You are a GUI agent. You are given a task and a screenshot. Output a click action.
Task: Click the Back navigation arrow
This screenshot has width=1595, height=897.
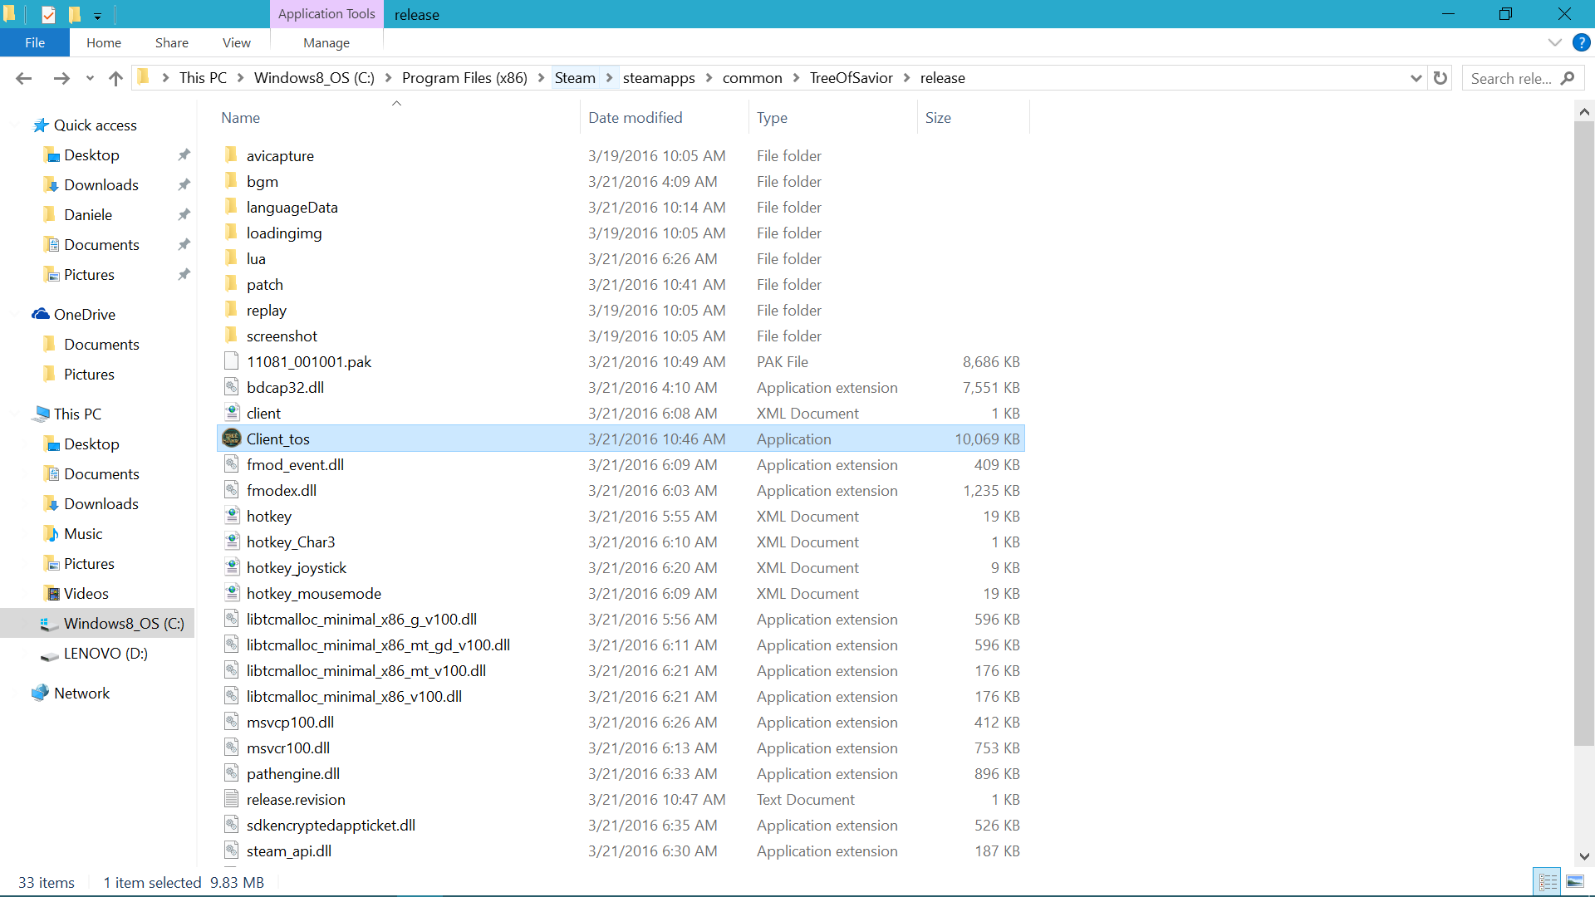[x=23, y=78]
